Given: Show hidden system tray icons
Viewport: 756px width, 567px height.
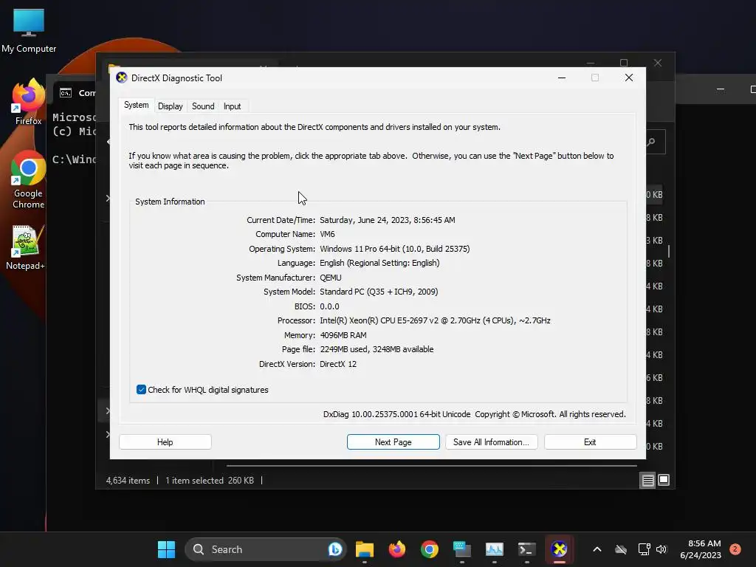Looking at the screenshot, I should point(597,549).
